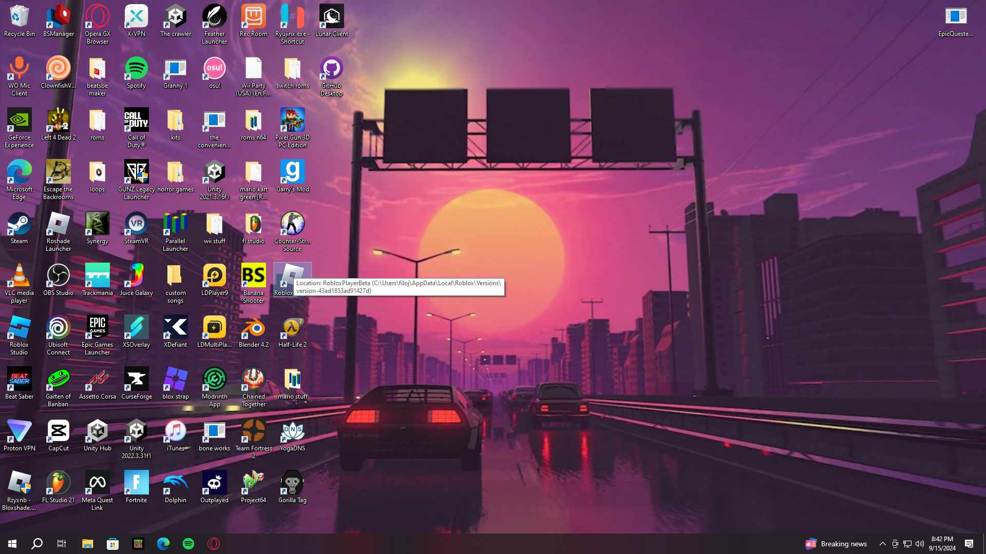Select the horror games folder
The height and width of the screenshot is (554, 986).
click(x=175, y=173)
